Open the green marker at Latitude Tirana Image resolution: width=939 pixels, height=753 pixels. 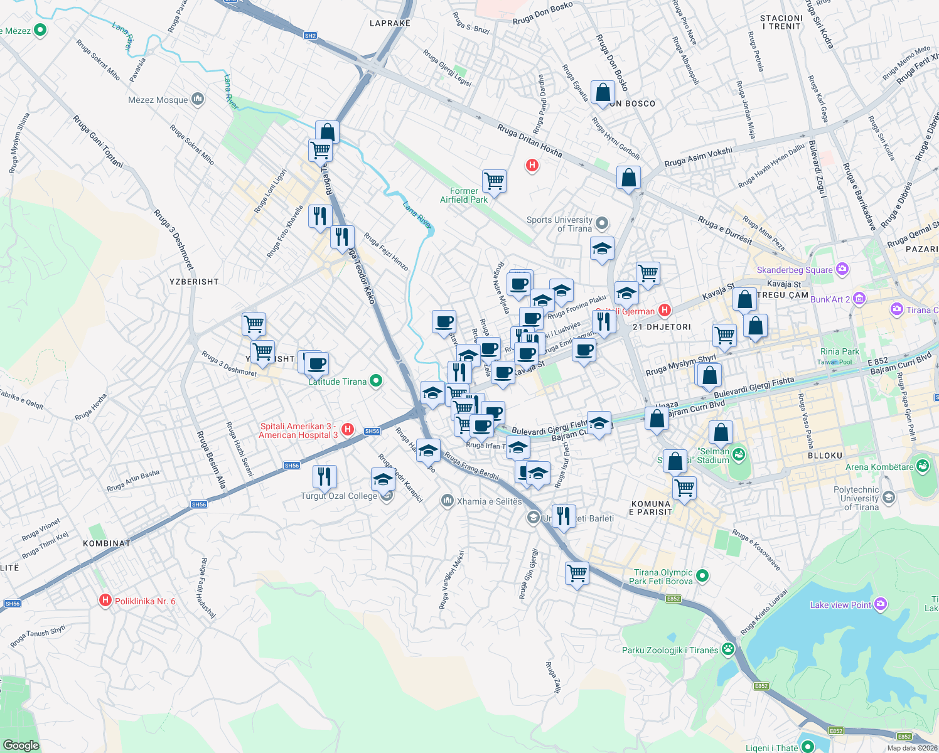click(x=375, y=380)
